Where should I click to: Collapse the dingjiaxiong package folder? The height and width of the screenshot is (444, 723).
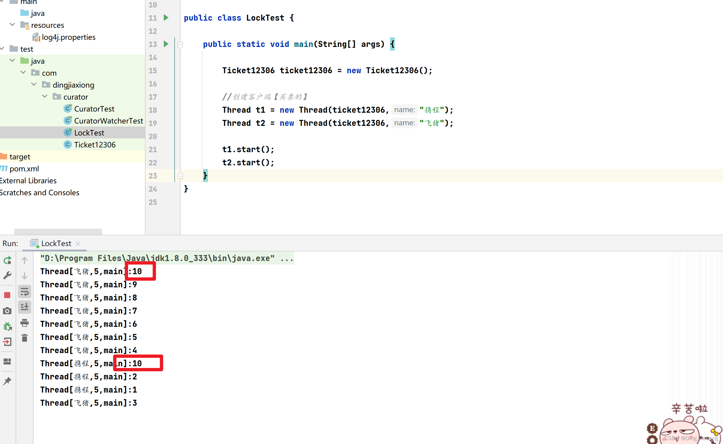tap(34, 85)
